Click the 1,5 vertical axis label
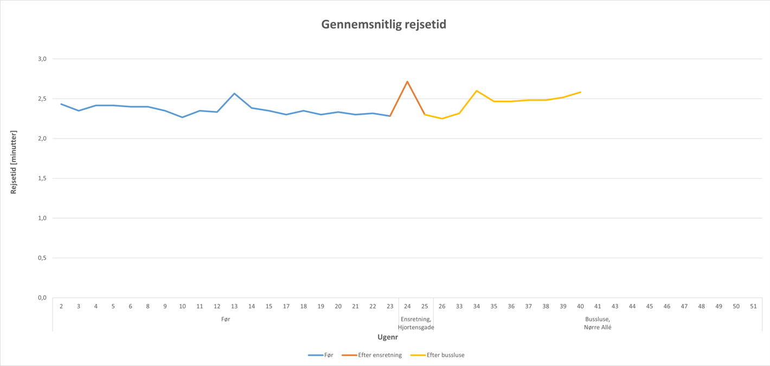The width and height of the screenshot is (770, 366). click(x=42, y=178)
